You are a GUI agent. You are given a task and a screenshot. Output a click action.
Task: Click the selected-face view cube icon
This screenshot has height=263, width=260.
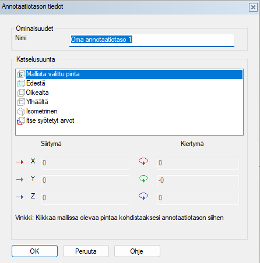21,74
